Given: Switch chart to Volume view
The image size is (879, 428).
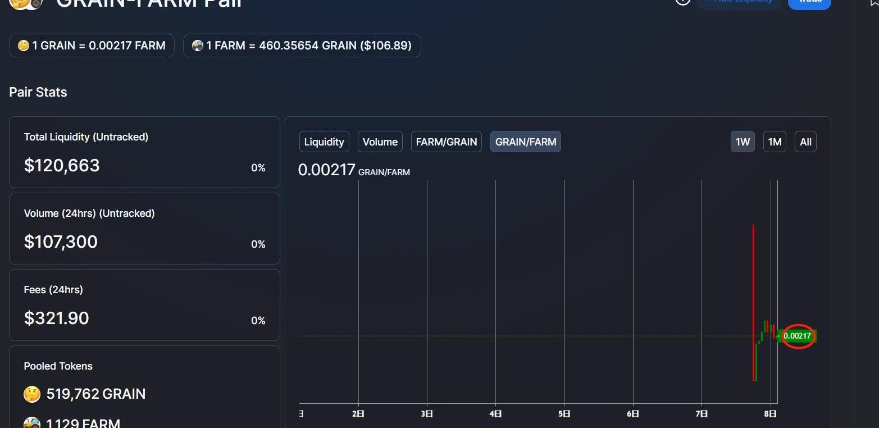Looking at the screenshot, I should (380, 142).
